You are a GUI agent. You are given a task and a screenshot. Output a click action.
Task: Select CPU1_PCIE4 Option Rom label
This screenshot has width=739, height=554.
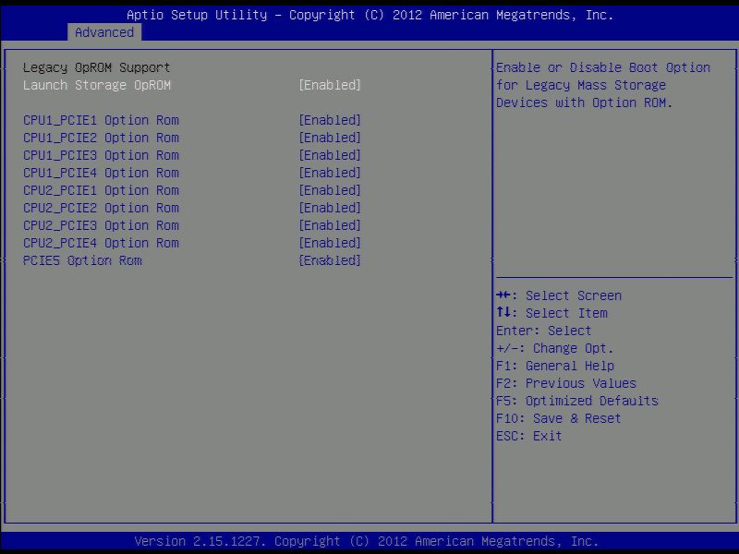click(101, 173)
